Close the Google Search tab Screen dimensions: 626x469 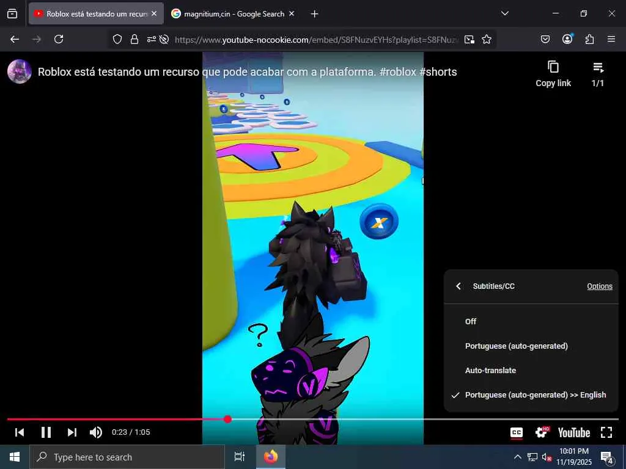[x=292, y=13]
